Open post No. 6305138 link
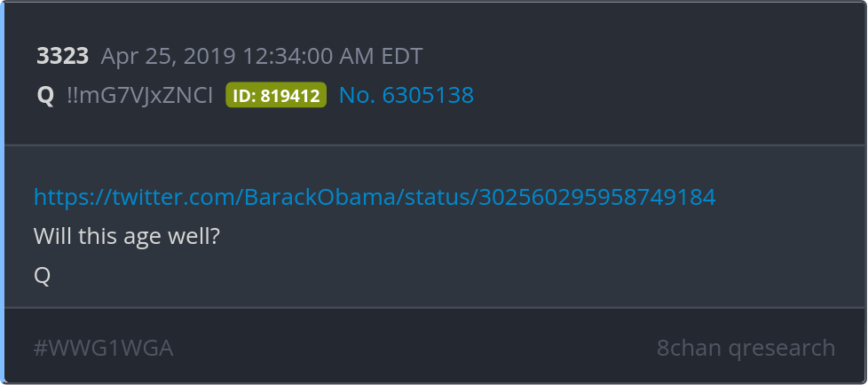Screen dimensions: 868x385 pos(406,95)
